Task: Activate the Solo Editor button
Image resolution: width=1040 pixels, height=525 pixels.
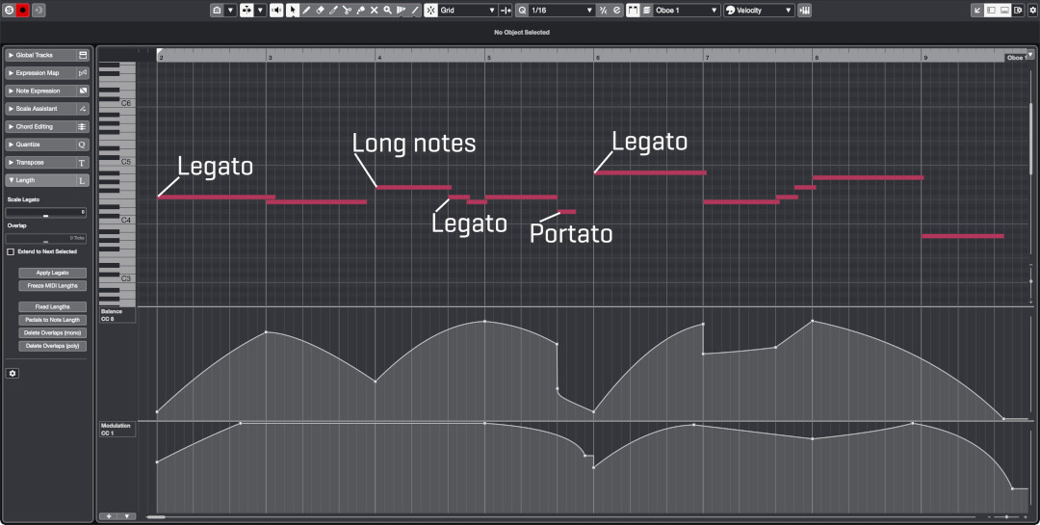Action: (9, 11)
